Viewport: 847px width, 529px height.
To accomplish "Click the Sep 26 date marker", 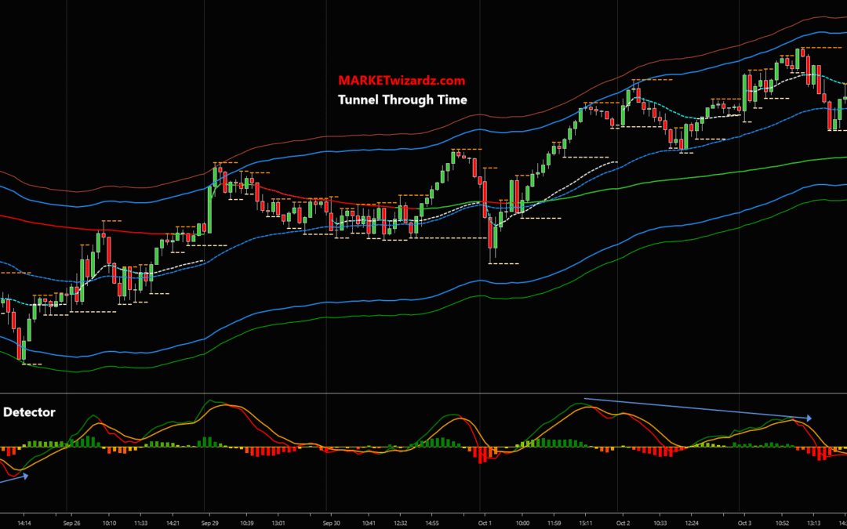I will tap(72, 523).
